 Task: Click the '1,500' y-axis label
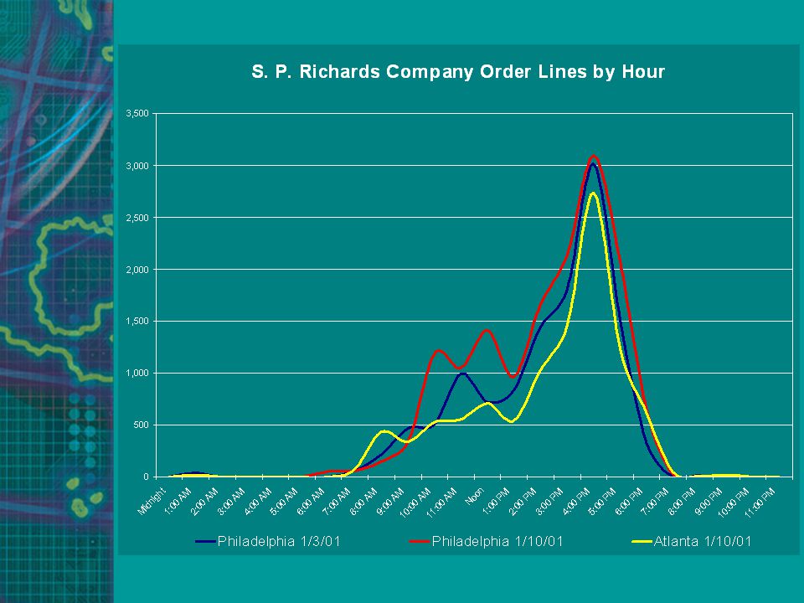(x=137, y=321)
